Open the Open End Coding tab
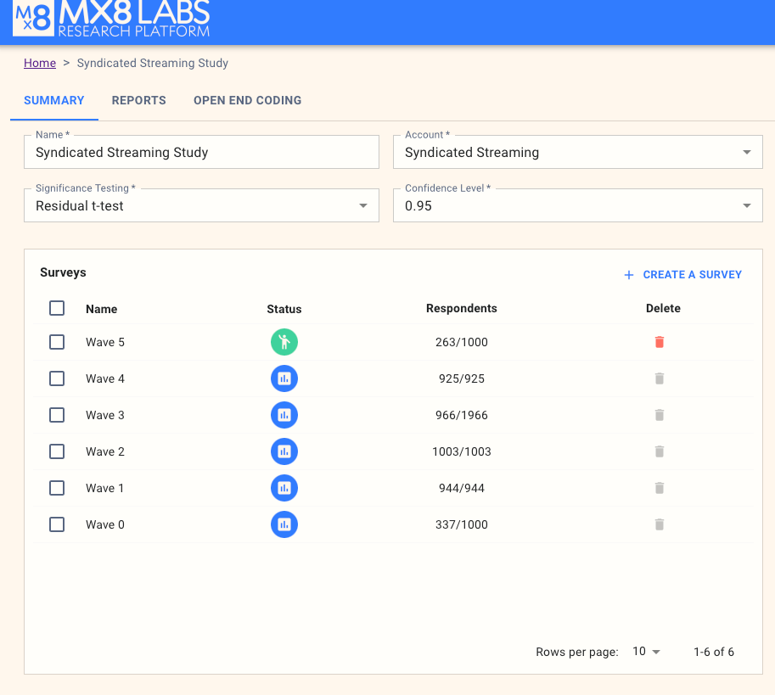Viewport: 775px width, 695px height. [x=247, y=100]
